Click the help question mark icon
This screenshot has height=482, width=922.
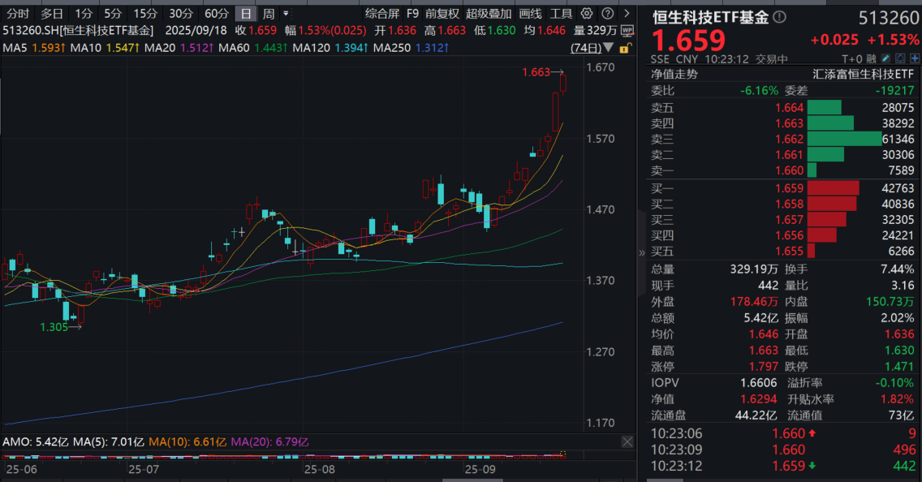point(608,13)
